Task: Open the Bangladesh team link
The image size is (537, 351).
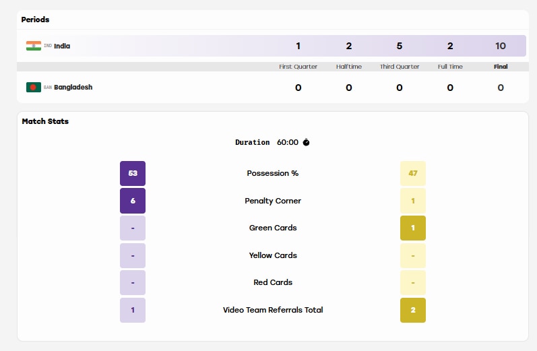Action: [73, 88]
